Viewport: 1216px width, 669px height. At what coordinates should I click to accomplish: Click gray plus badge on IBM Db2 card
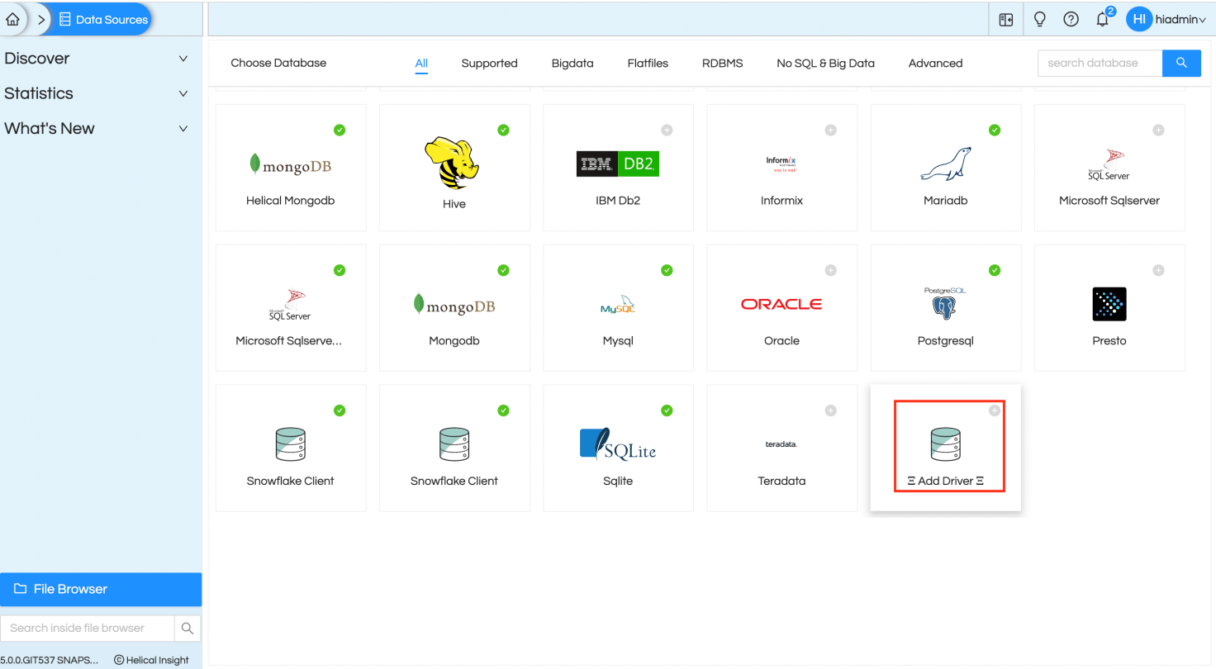667,130
